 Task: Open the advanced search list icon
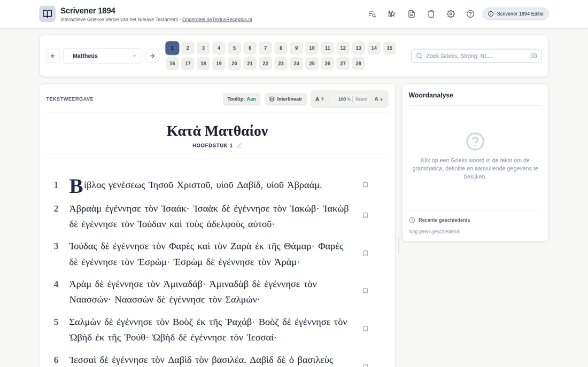pos(372,14)
